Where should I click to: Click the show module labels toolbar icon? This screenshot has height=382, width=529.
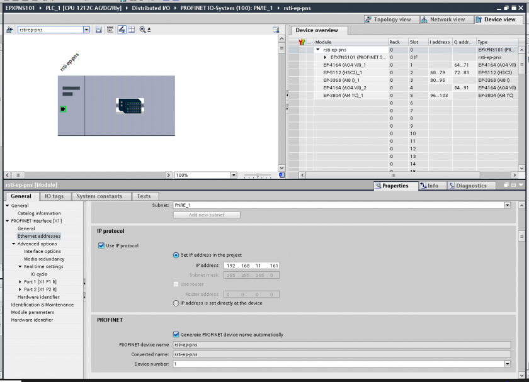tap(110, 30)
